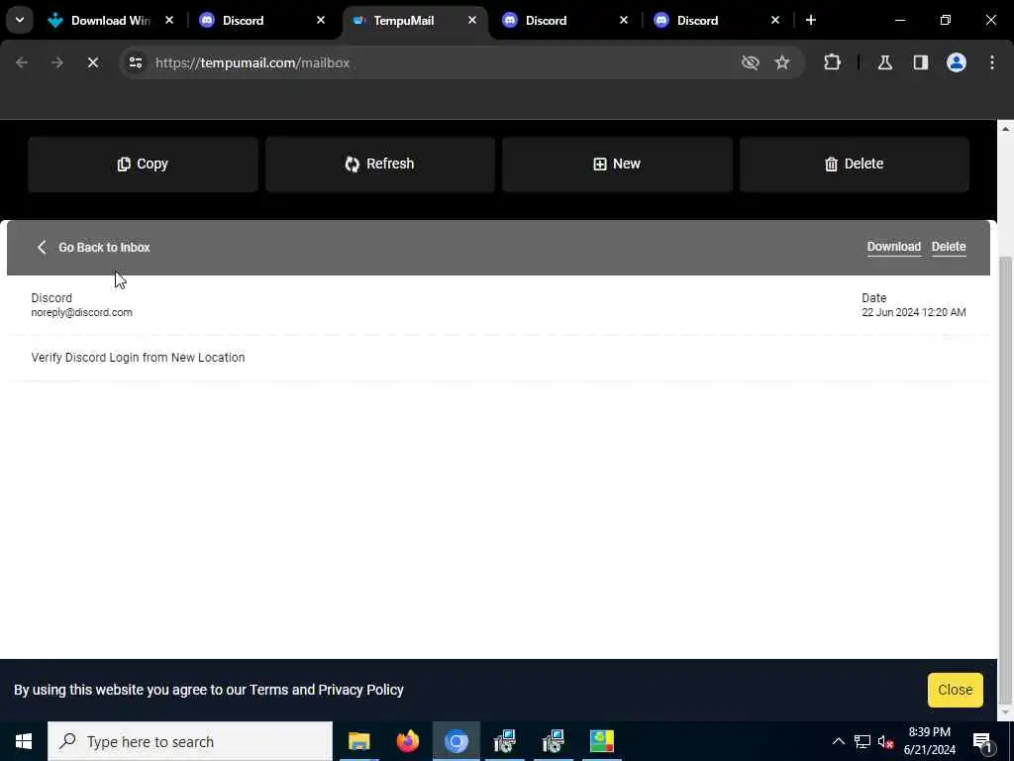Close the Download Win tab
This screenshot has width=1014, height=761.
click(168, 20)
